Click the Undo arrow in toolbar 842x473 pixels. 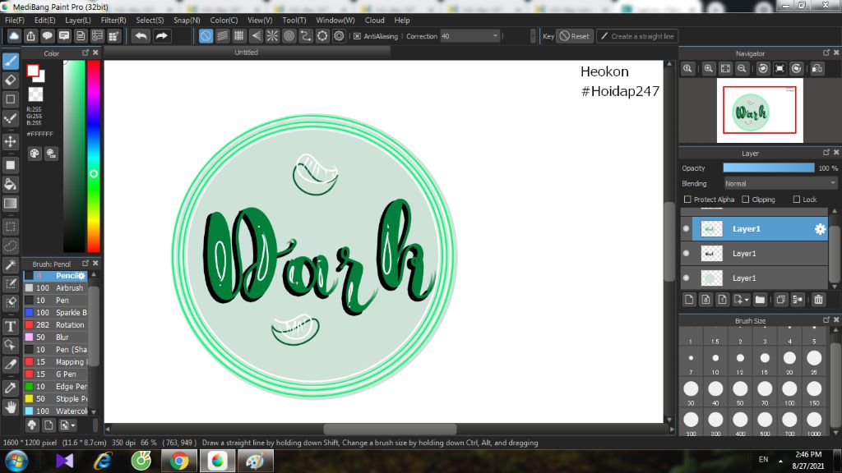click(x=141, y=36)
